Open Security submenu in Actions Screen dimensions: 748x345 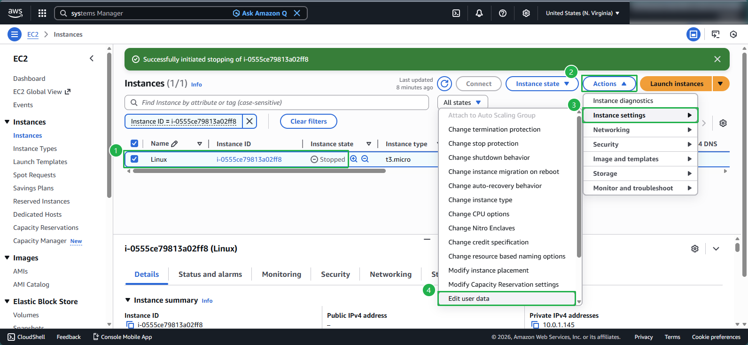pos(640,144)
